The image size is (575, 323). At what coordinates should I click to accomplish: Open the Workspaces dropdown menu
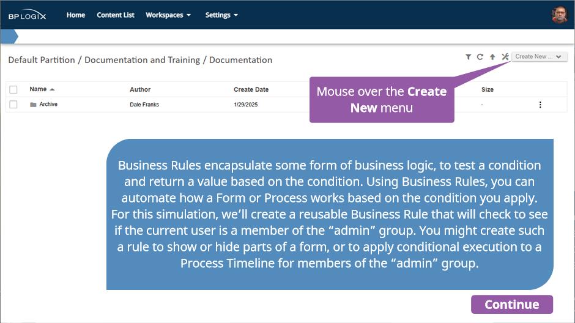pyautogui.click(x=168, y=15)
